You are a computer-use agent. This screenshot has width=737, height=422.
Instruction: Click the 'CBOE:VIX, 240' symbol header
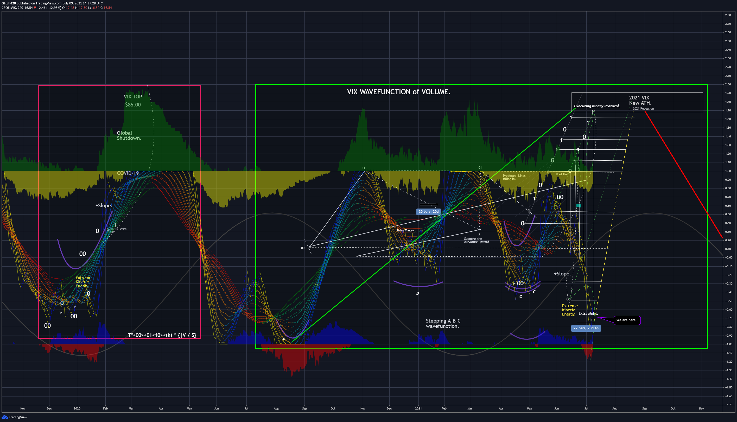[x=12, y=8]
